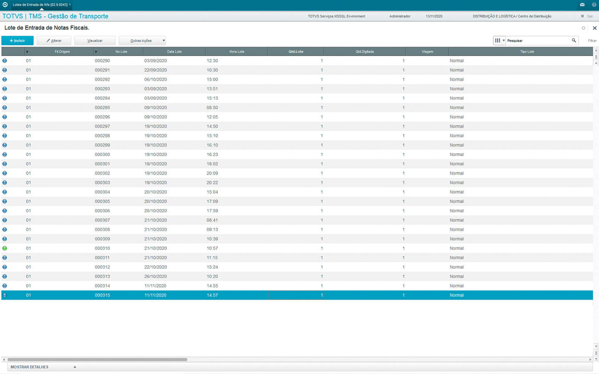Click the Filtrar link

coord(592,41)
